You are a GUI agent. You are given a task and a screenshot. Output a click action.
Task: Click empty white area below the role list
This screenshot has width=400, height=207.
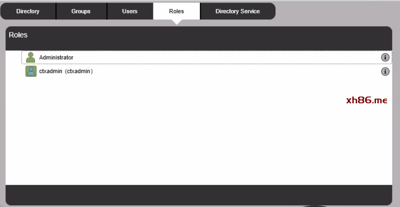[x=189, y=139]
